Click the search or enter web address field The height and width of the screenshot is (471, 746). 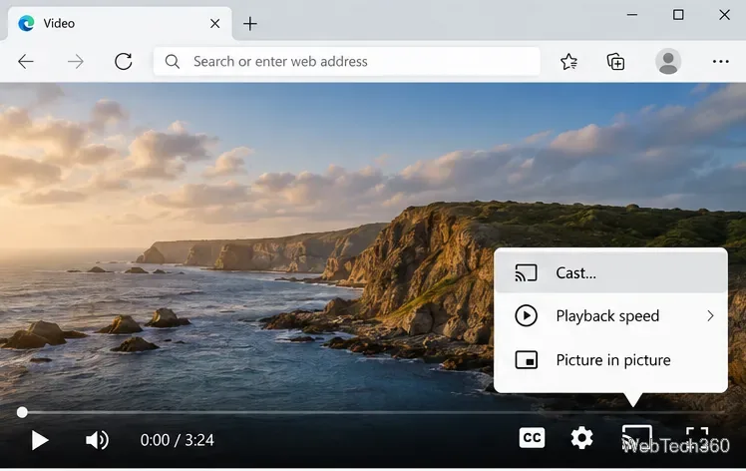pos(347,62)
